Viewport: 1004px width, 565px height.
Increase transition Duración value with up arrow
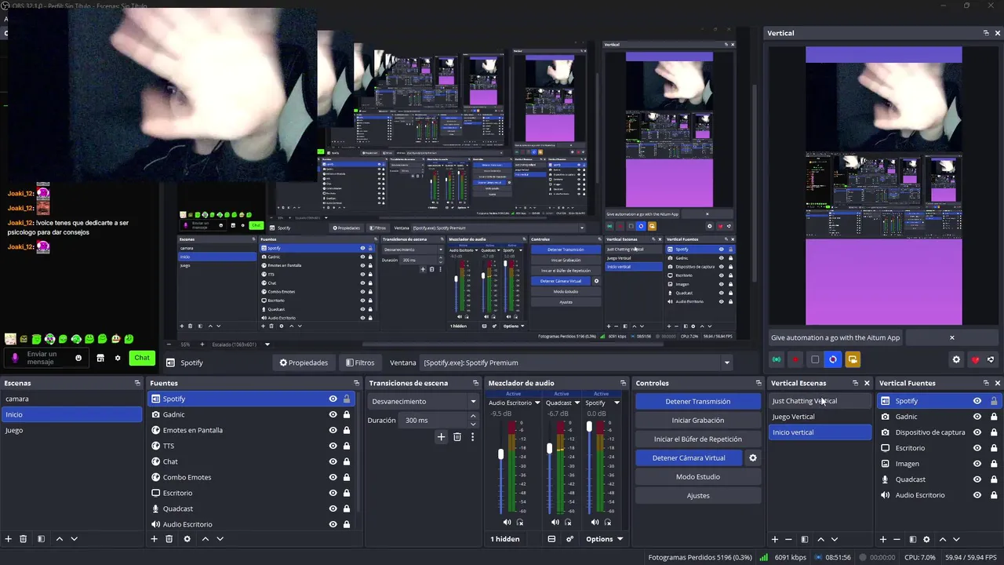tap(473, 417)
